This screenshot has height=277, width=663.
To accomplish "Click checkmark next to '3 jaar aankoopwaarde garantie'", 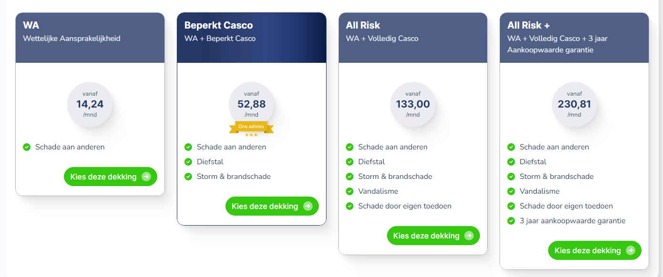I will tap(511, 221).
